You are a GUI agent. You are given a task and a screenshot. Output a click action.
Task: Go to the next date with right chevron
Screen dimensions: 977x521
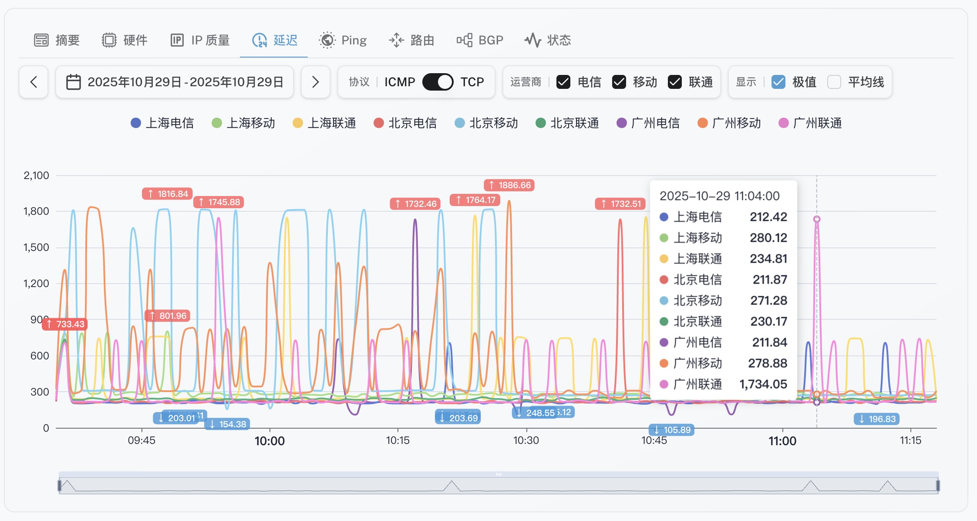click(x=316, y=82)
